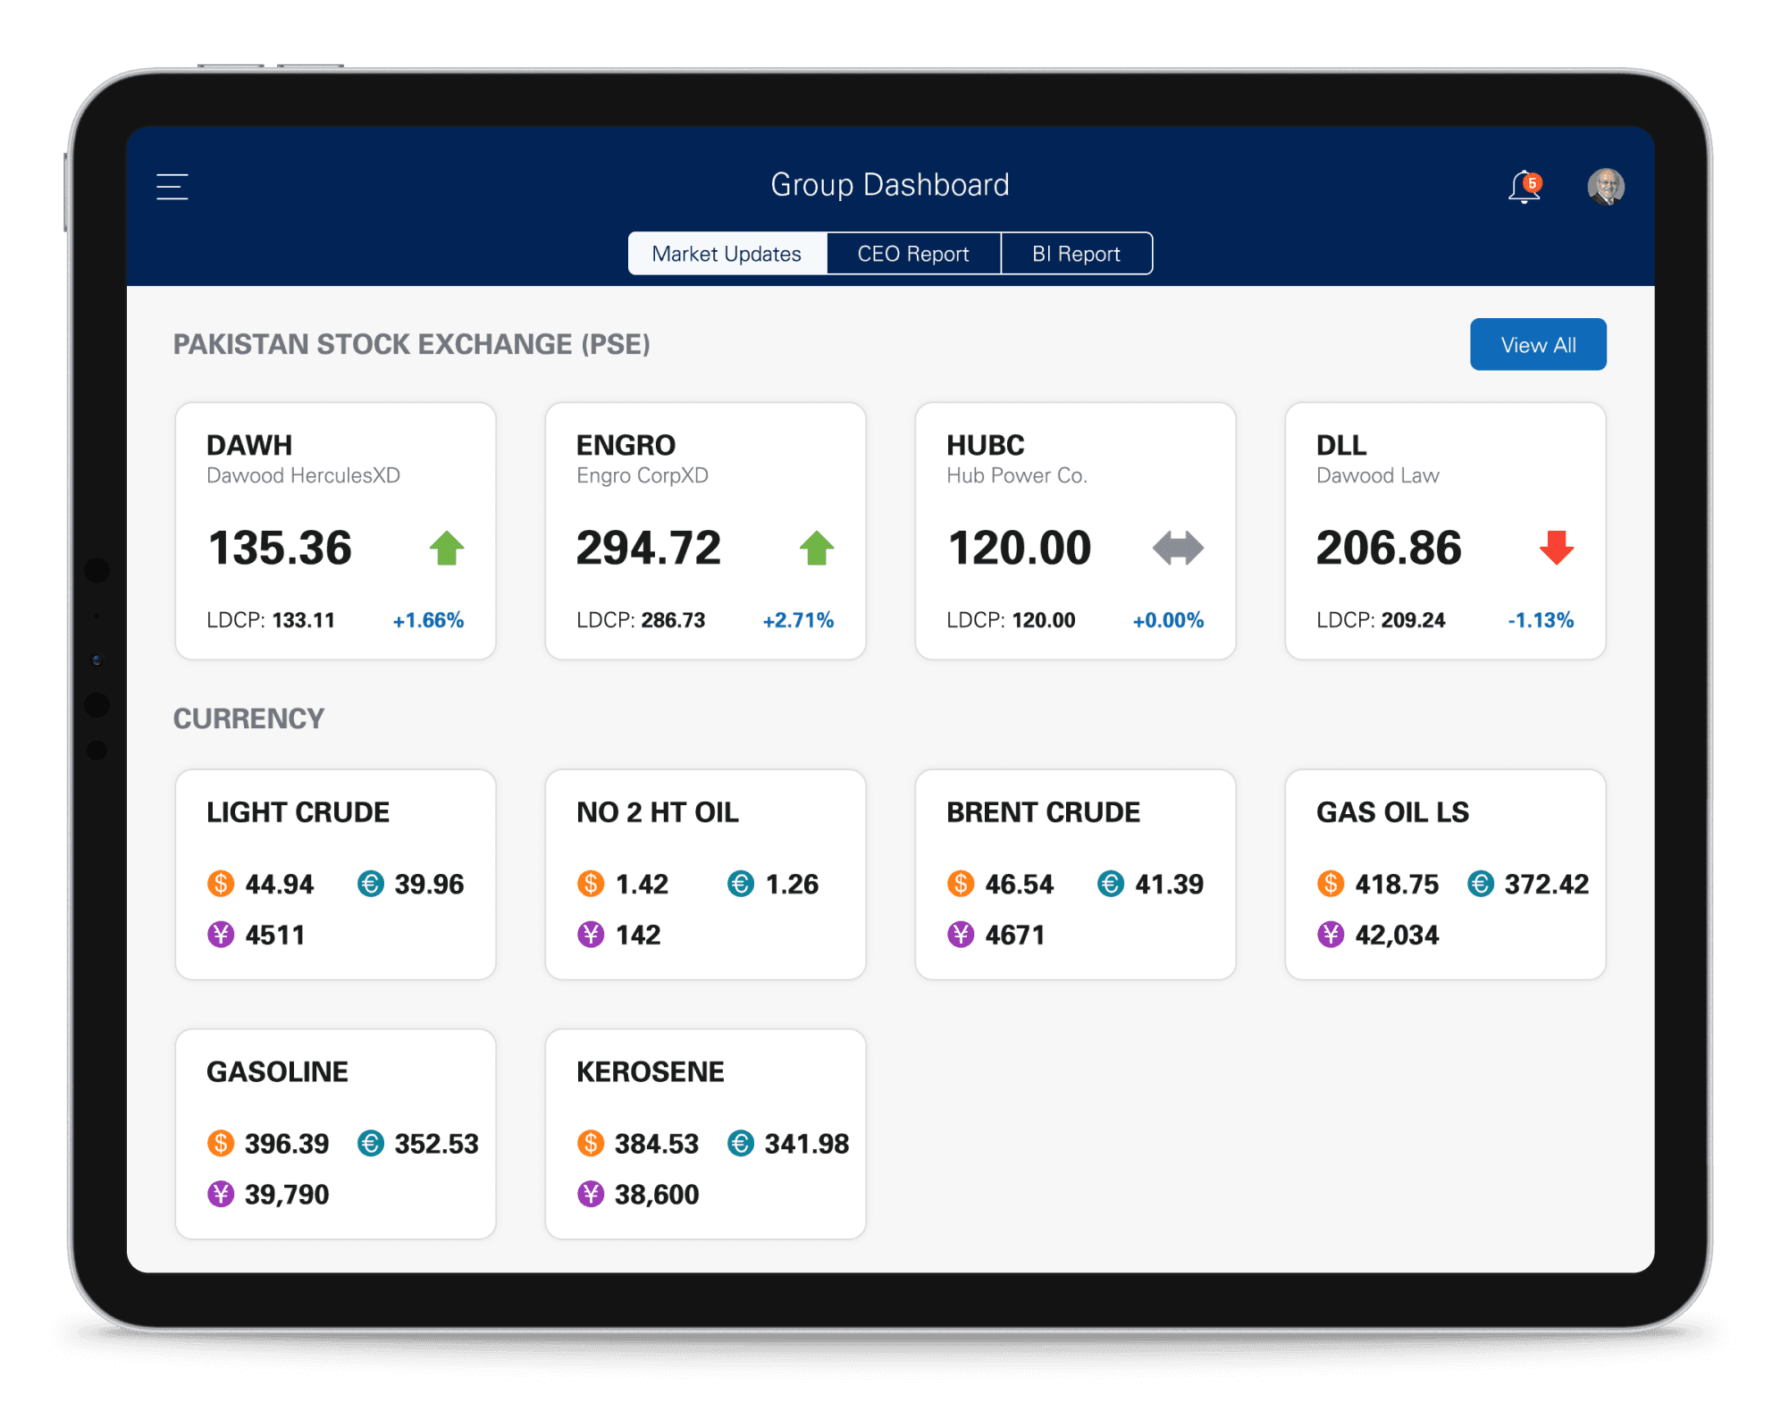Click DLL LDCP value 209.24
This screenshot has height=1402, width=1781.
point(1413,620)
